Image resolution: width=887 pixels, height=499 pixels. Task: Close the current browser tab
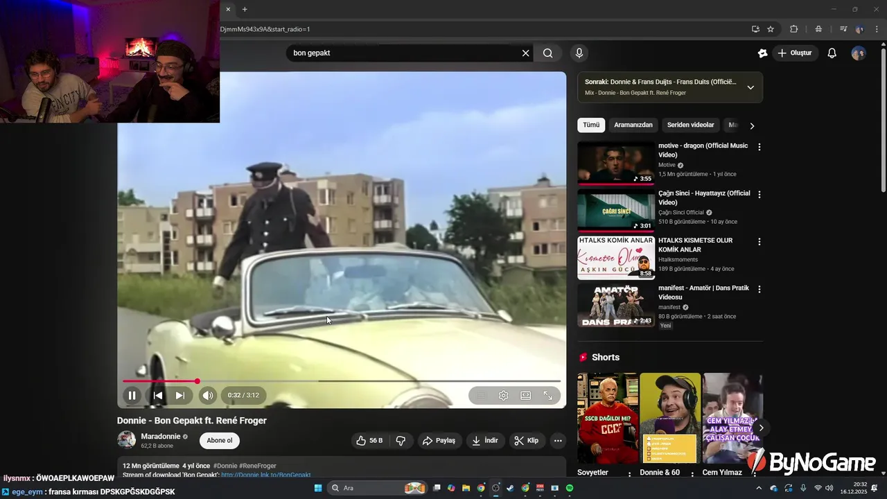click(x=228, y=9)
